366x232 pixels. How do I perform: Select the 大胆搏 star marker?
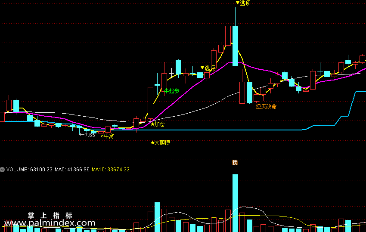pos(160,142)
